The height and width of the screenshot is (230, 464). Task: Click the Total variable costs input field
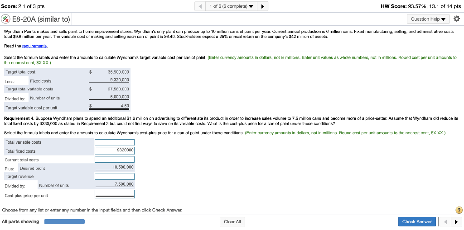(x=115, y=142)
